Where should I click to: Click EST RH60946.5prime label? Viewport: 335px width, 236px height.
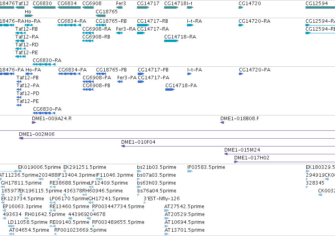[103, 191]
